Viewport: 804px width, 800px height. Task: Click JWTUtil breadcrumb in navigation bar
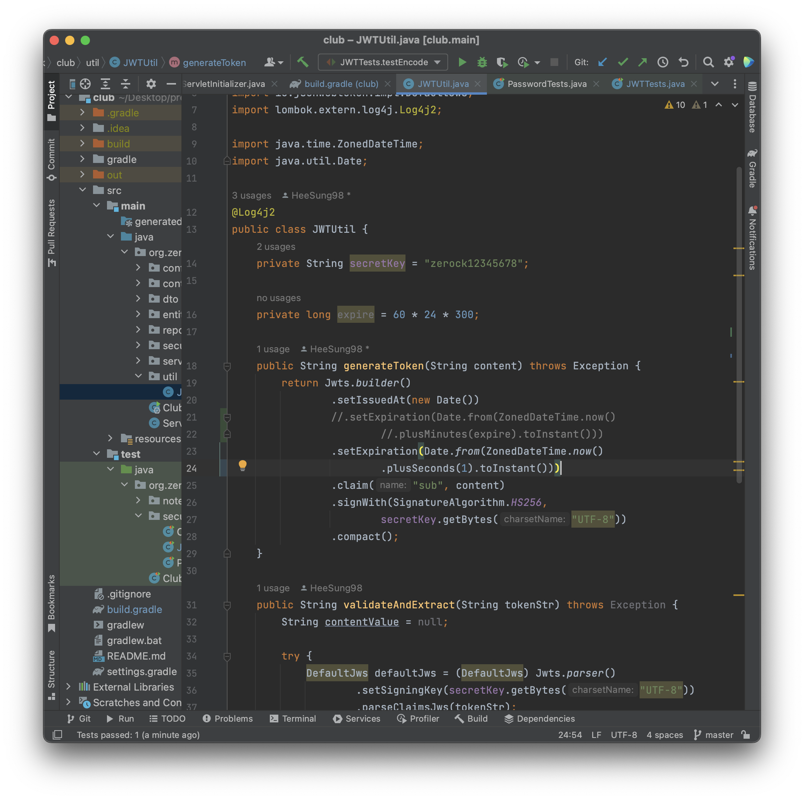(x=134, y=63)
